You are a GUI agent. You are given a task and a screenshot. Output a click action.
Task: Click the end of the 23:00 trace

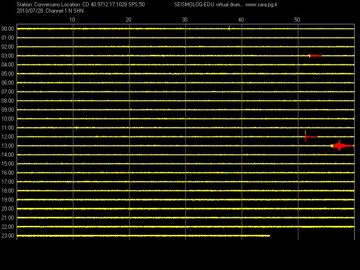270,236
